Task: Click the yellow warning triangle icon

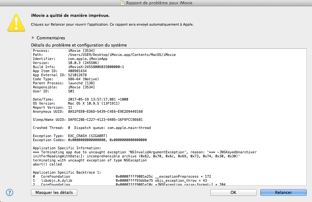Action: coord(16,22)
